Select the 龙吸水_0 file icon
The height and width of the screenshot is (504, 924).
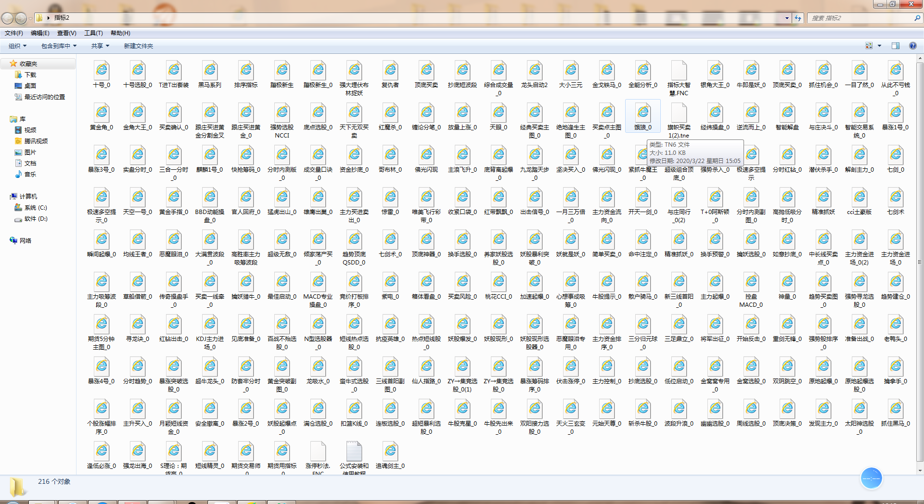point(318,366)
